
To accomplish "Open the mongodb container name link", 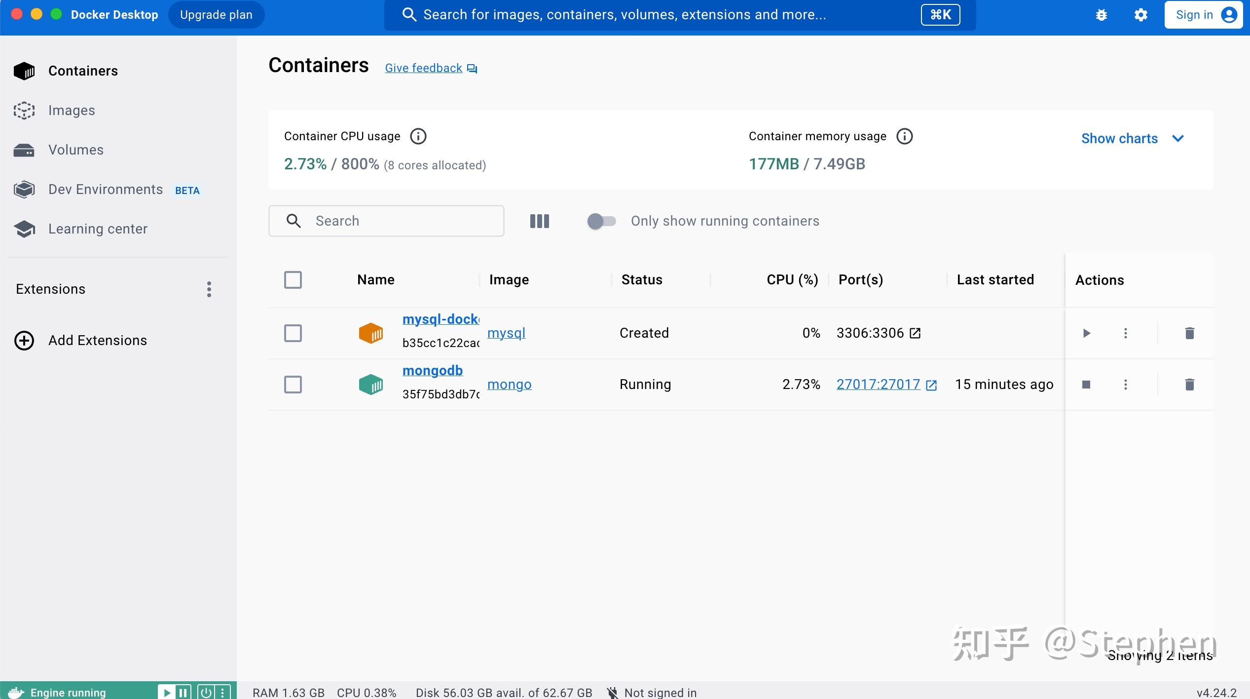I will (433, 371).
